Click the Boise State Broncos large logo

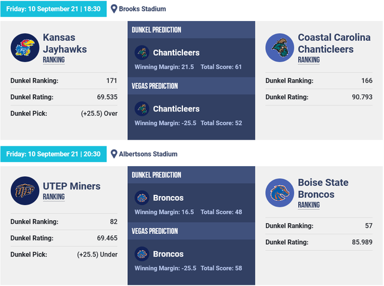click(280, 193)
